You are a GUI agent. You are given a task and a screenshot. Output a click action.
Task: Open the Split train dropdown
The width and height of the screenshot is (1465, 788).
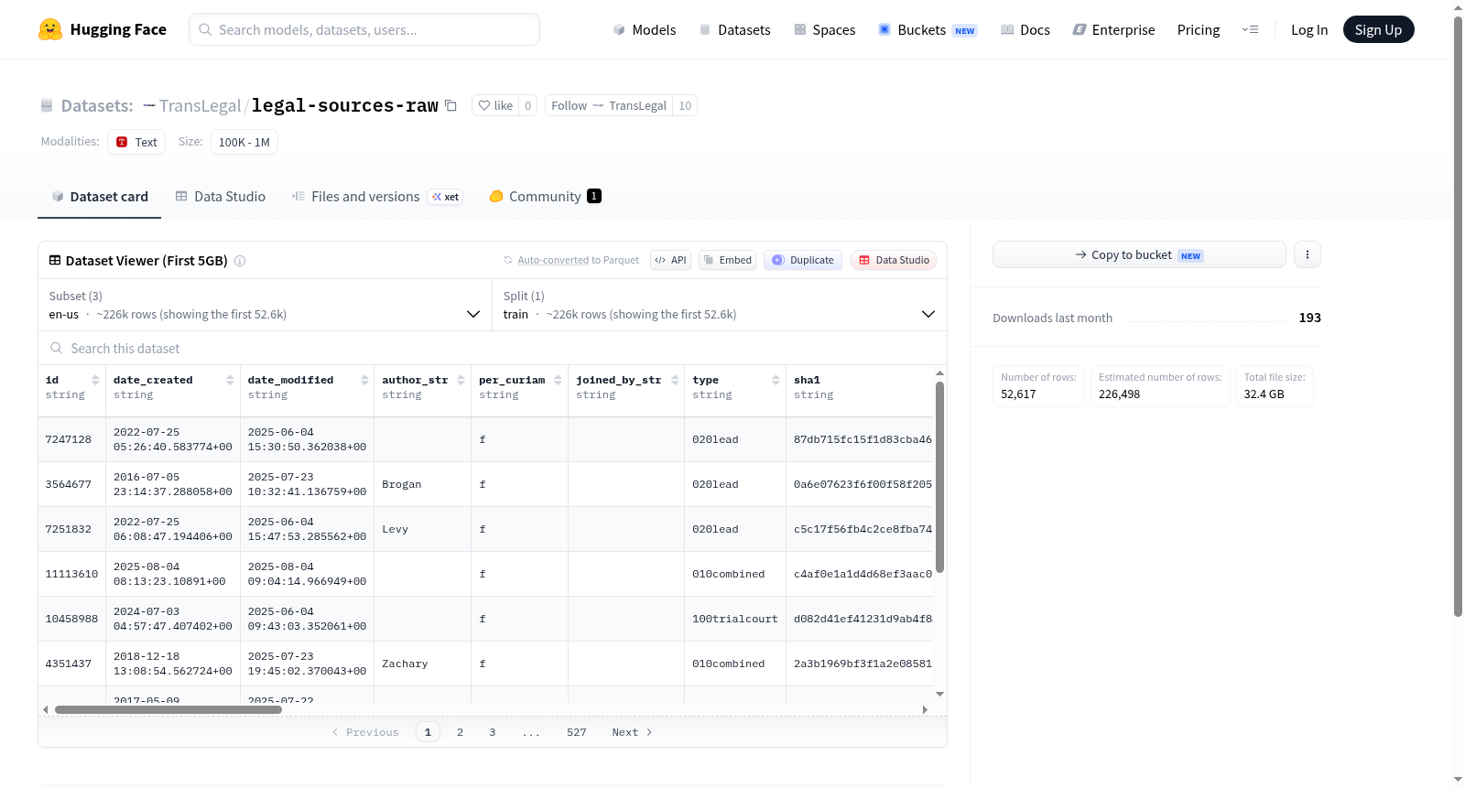point(720,305)
